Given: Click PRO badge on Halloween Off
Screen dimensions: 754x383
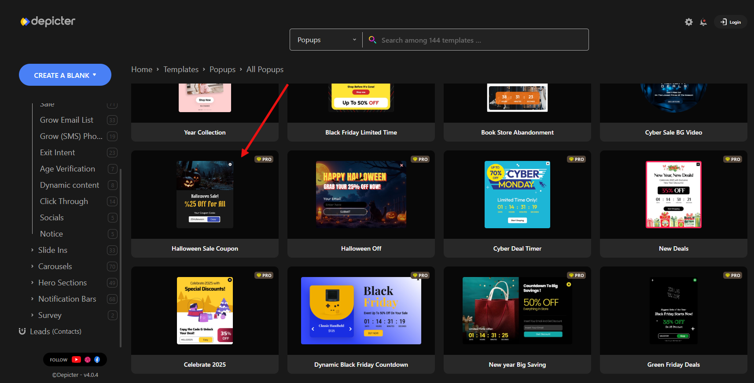Looking at the screenshot, I should (420, 159).
